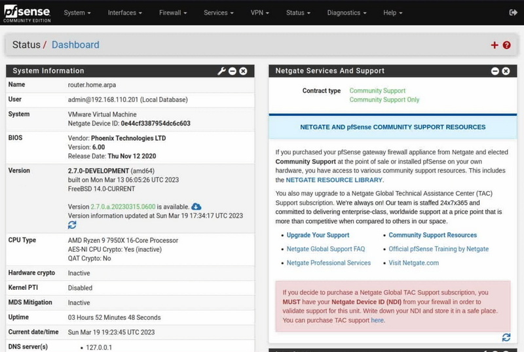Click the Current date/time value
524x352 pixels.
tap(111, 332)
